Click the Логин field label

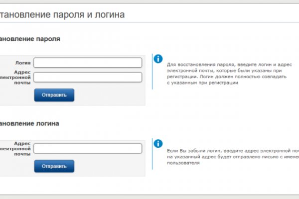tap(23, 63)
